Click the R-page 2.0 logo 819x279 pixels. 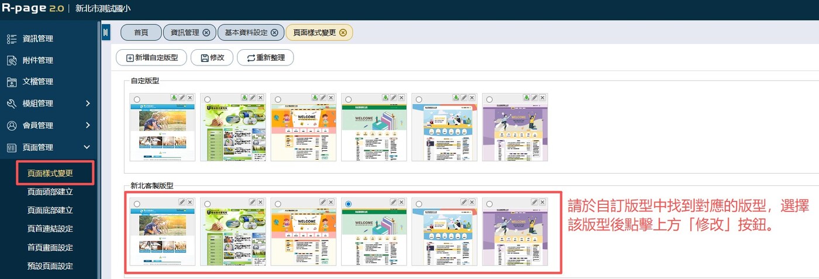point(32,9)
